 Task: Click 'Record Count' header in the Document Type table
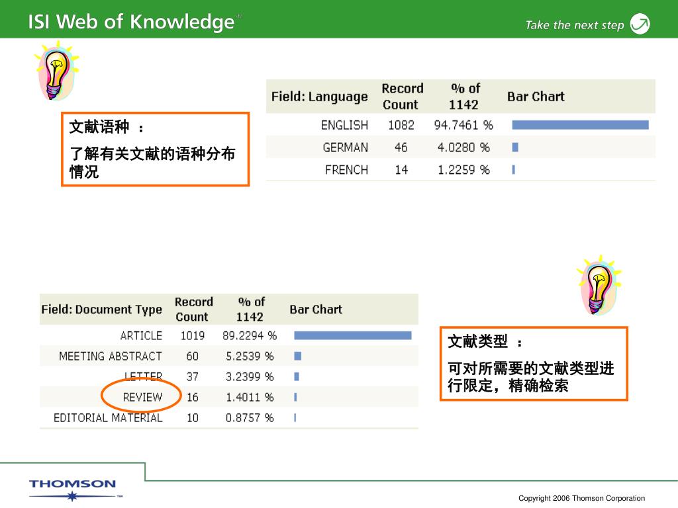194,310
